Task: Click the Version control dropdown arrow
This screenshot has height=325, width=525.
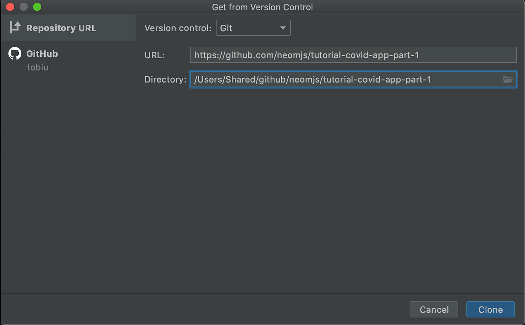Action: (283, 27)
